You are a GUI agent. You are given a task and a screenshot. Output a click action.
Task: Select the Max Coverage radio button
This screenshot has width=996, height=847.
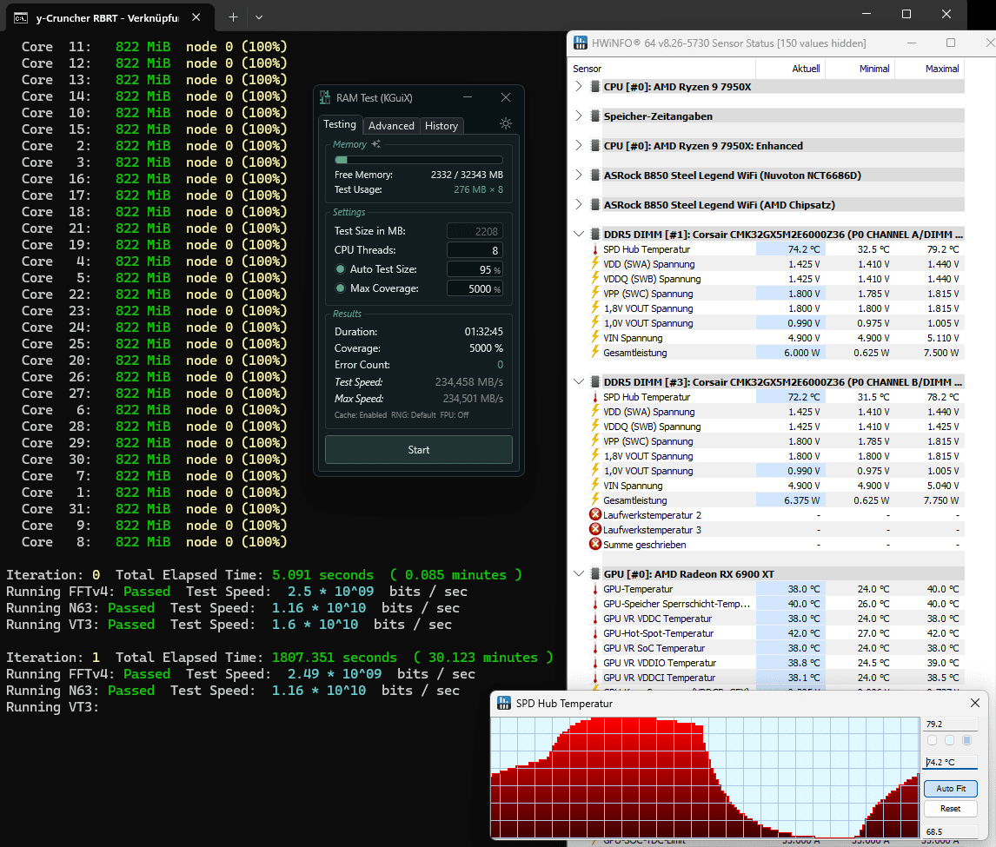click(341, 288)
